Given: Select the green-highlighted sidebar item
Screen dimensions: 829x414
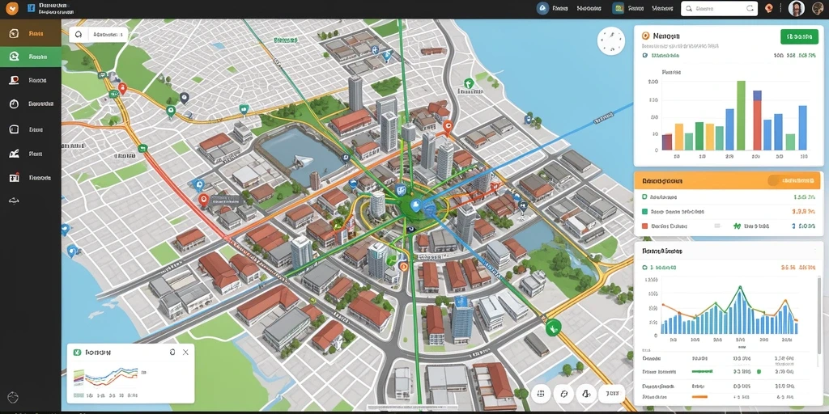Looking at the screenshot, I should (x=31, y=57).
